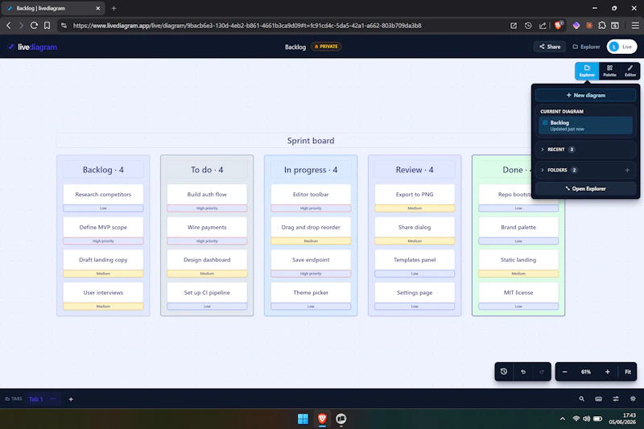The height and width of the screenshot is (429, 644).
Task: Select the Wire payments card
Action: [207, 227]
